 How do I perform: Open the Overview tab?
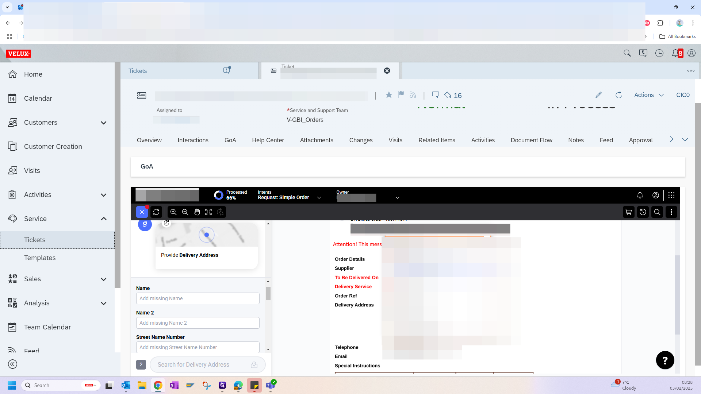click(x=149, y=140)
